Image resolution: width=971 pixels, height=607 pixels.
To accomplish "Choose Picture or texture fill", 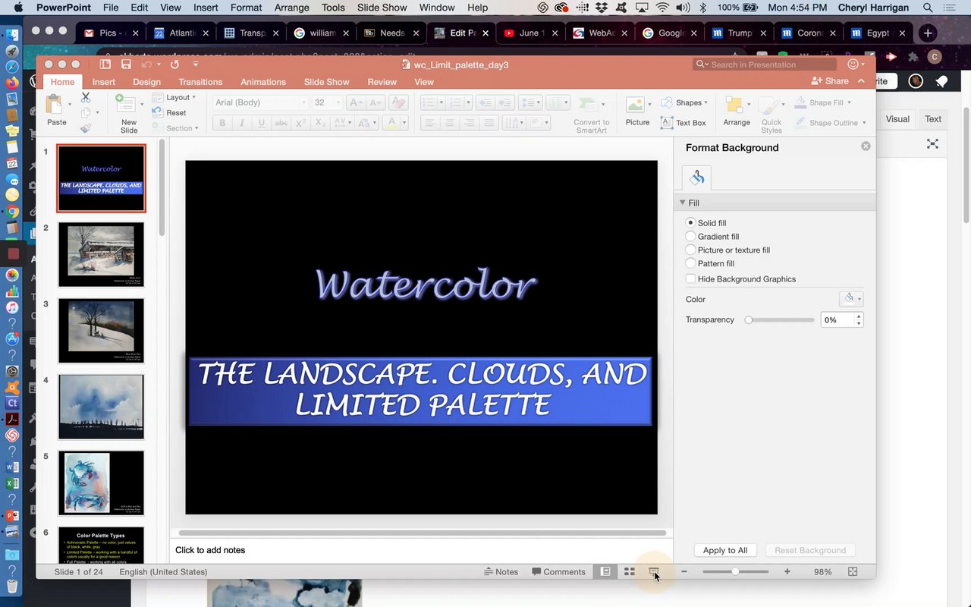I will 690,250.
